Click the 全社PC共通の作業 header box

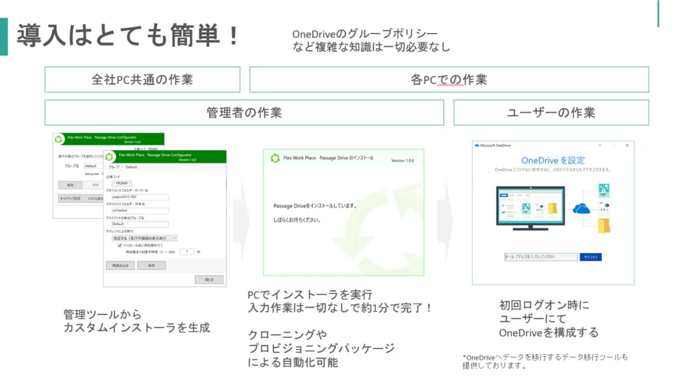142,79
